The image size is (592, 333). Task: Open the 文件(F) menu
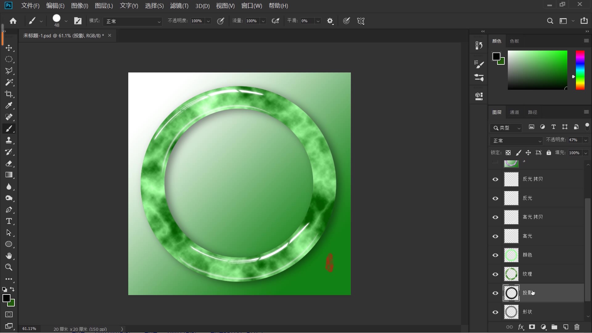pyautogui.click(x=30, y=6)
